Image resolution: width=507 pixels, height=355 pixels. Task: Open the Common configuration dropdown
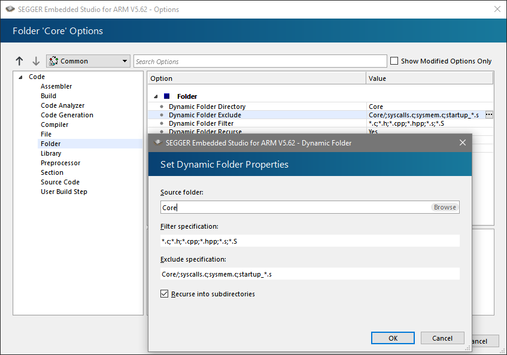click(88, 61)
